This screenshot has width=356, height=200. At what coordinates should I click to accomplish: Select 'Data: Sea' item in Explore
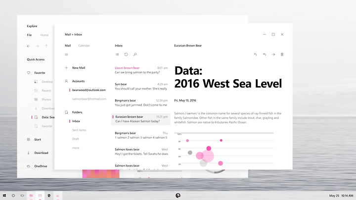[x=48, y=117]
